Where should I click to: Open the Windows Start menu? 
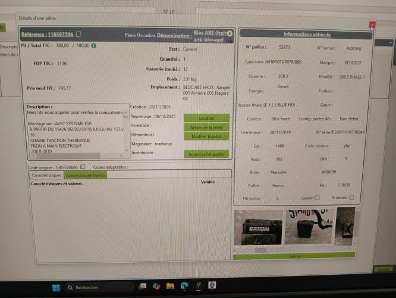pyautogui.click(x=56, y=288)
